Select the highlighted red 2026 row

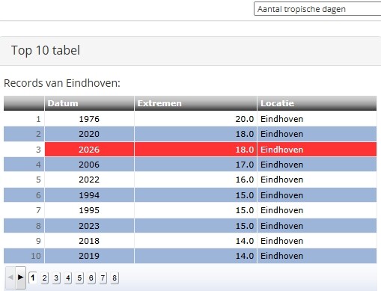[x=190, y=150]
